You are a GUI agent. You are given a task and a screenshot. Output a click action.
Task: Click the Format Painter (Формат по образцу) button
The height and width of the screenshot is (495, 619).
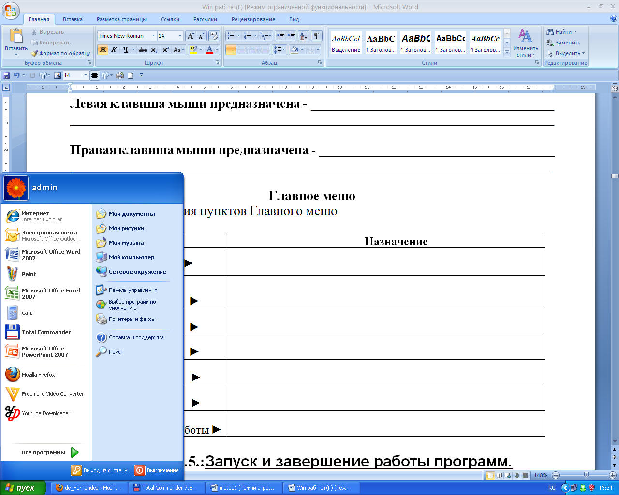pos(61,53)
